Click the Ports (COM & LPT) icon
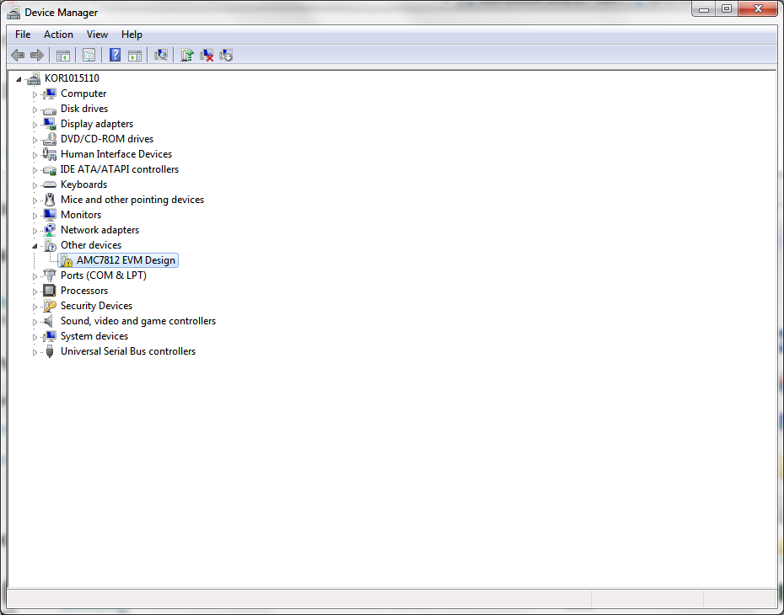Image resolution: width=784 pixels, height=615 pixels. 50,275
